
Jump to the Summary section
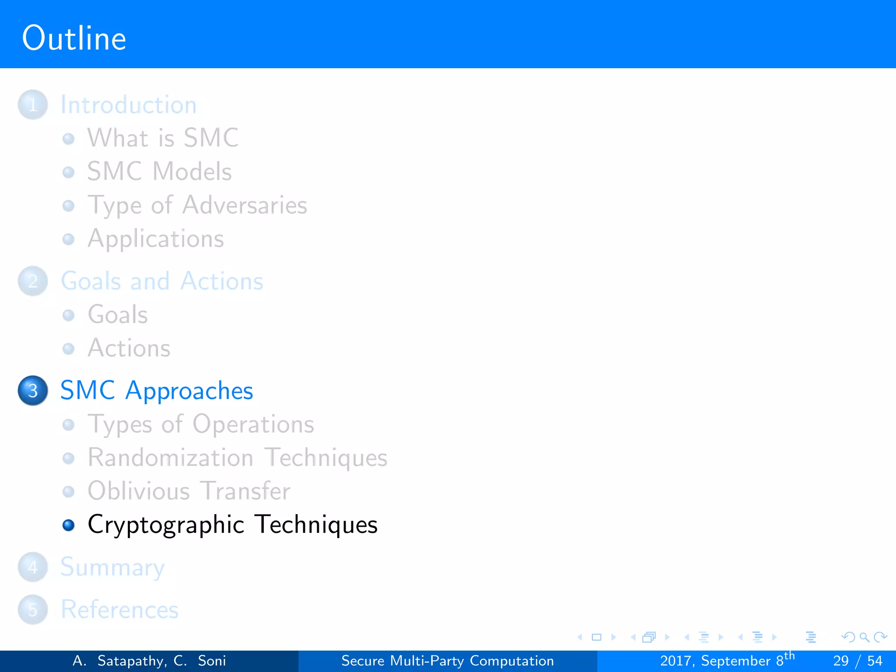point(112,567)
